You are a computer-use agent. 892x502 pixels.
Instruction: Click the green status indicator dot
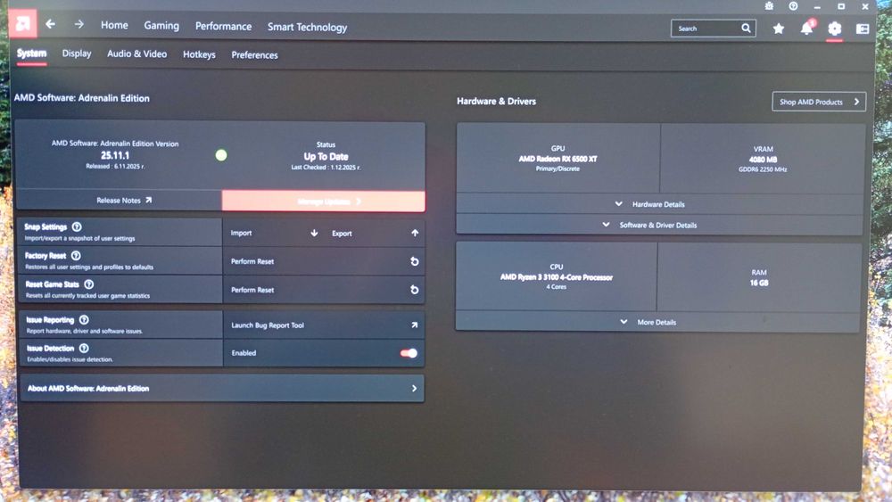221,155
